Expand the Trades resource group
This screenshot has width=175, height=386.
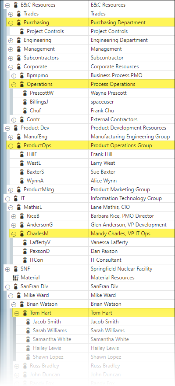(11, 14)
